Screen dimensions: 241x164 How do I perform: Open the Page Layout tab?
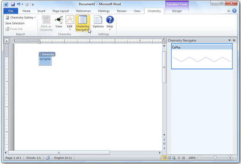click(61, 11)
